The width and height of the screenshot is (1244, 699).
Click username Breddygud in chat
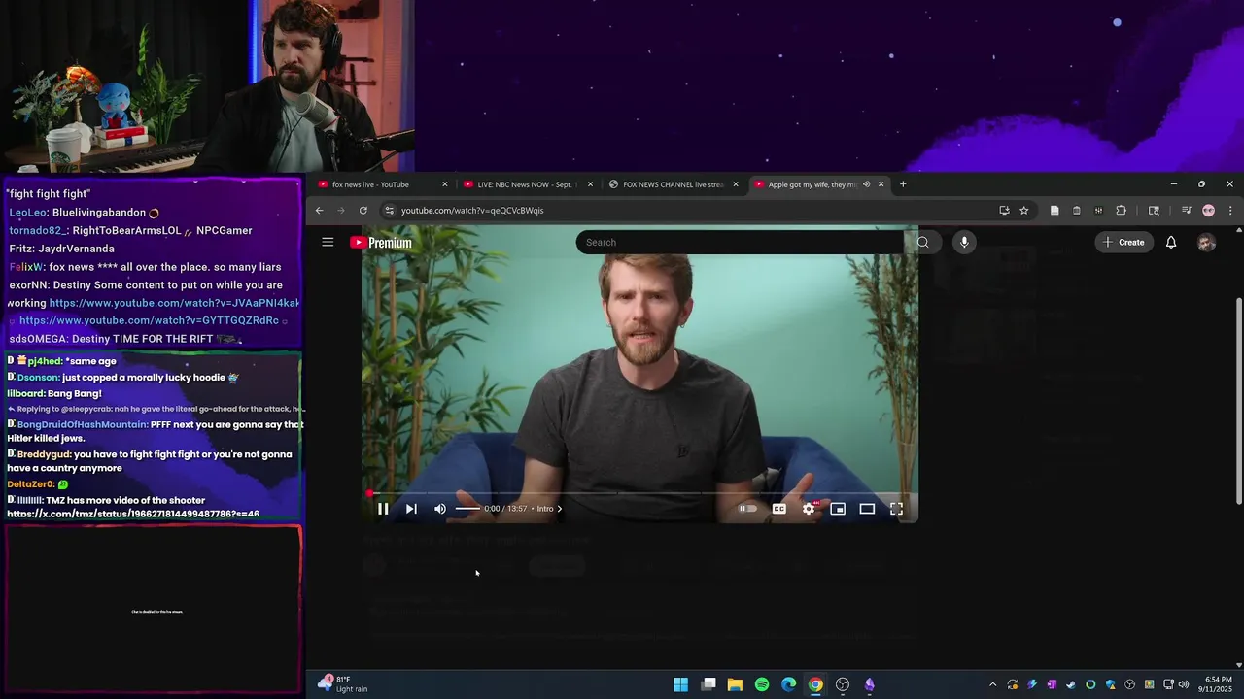[44, 454]
